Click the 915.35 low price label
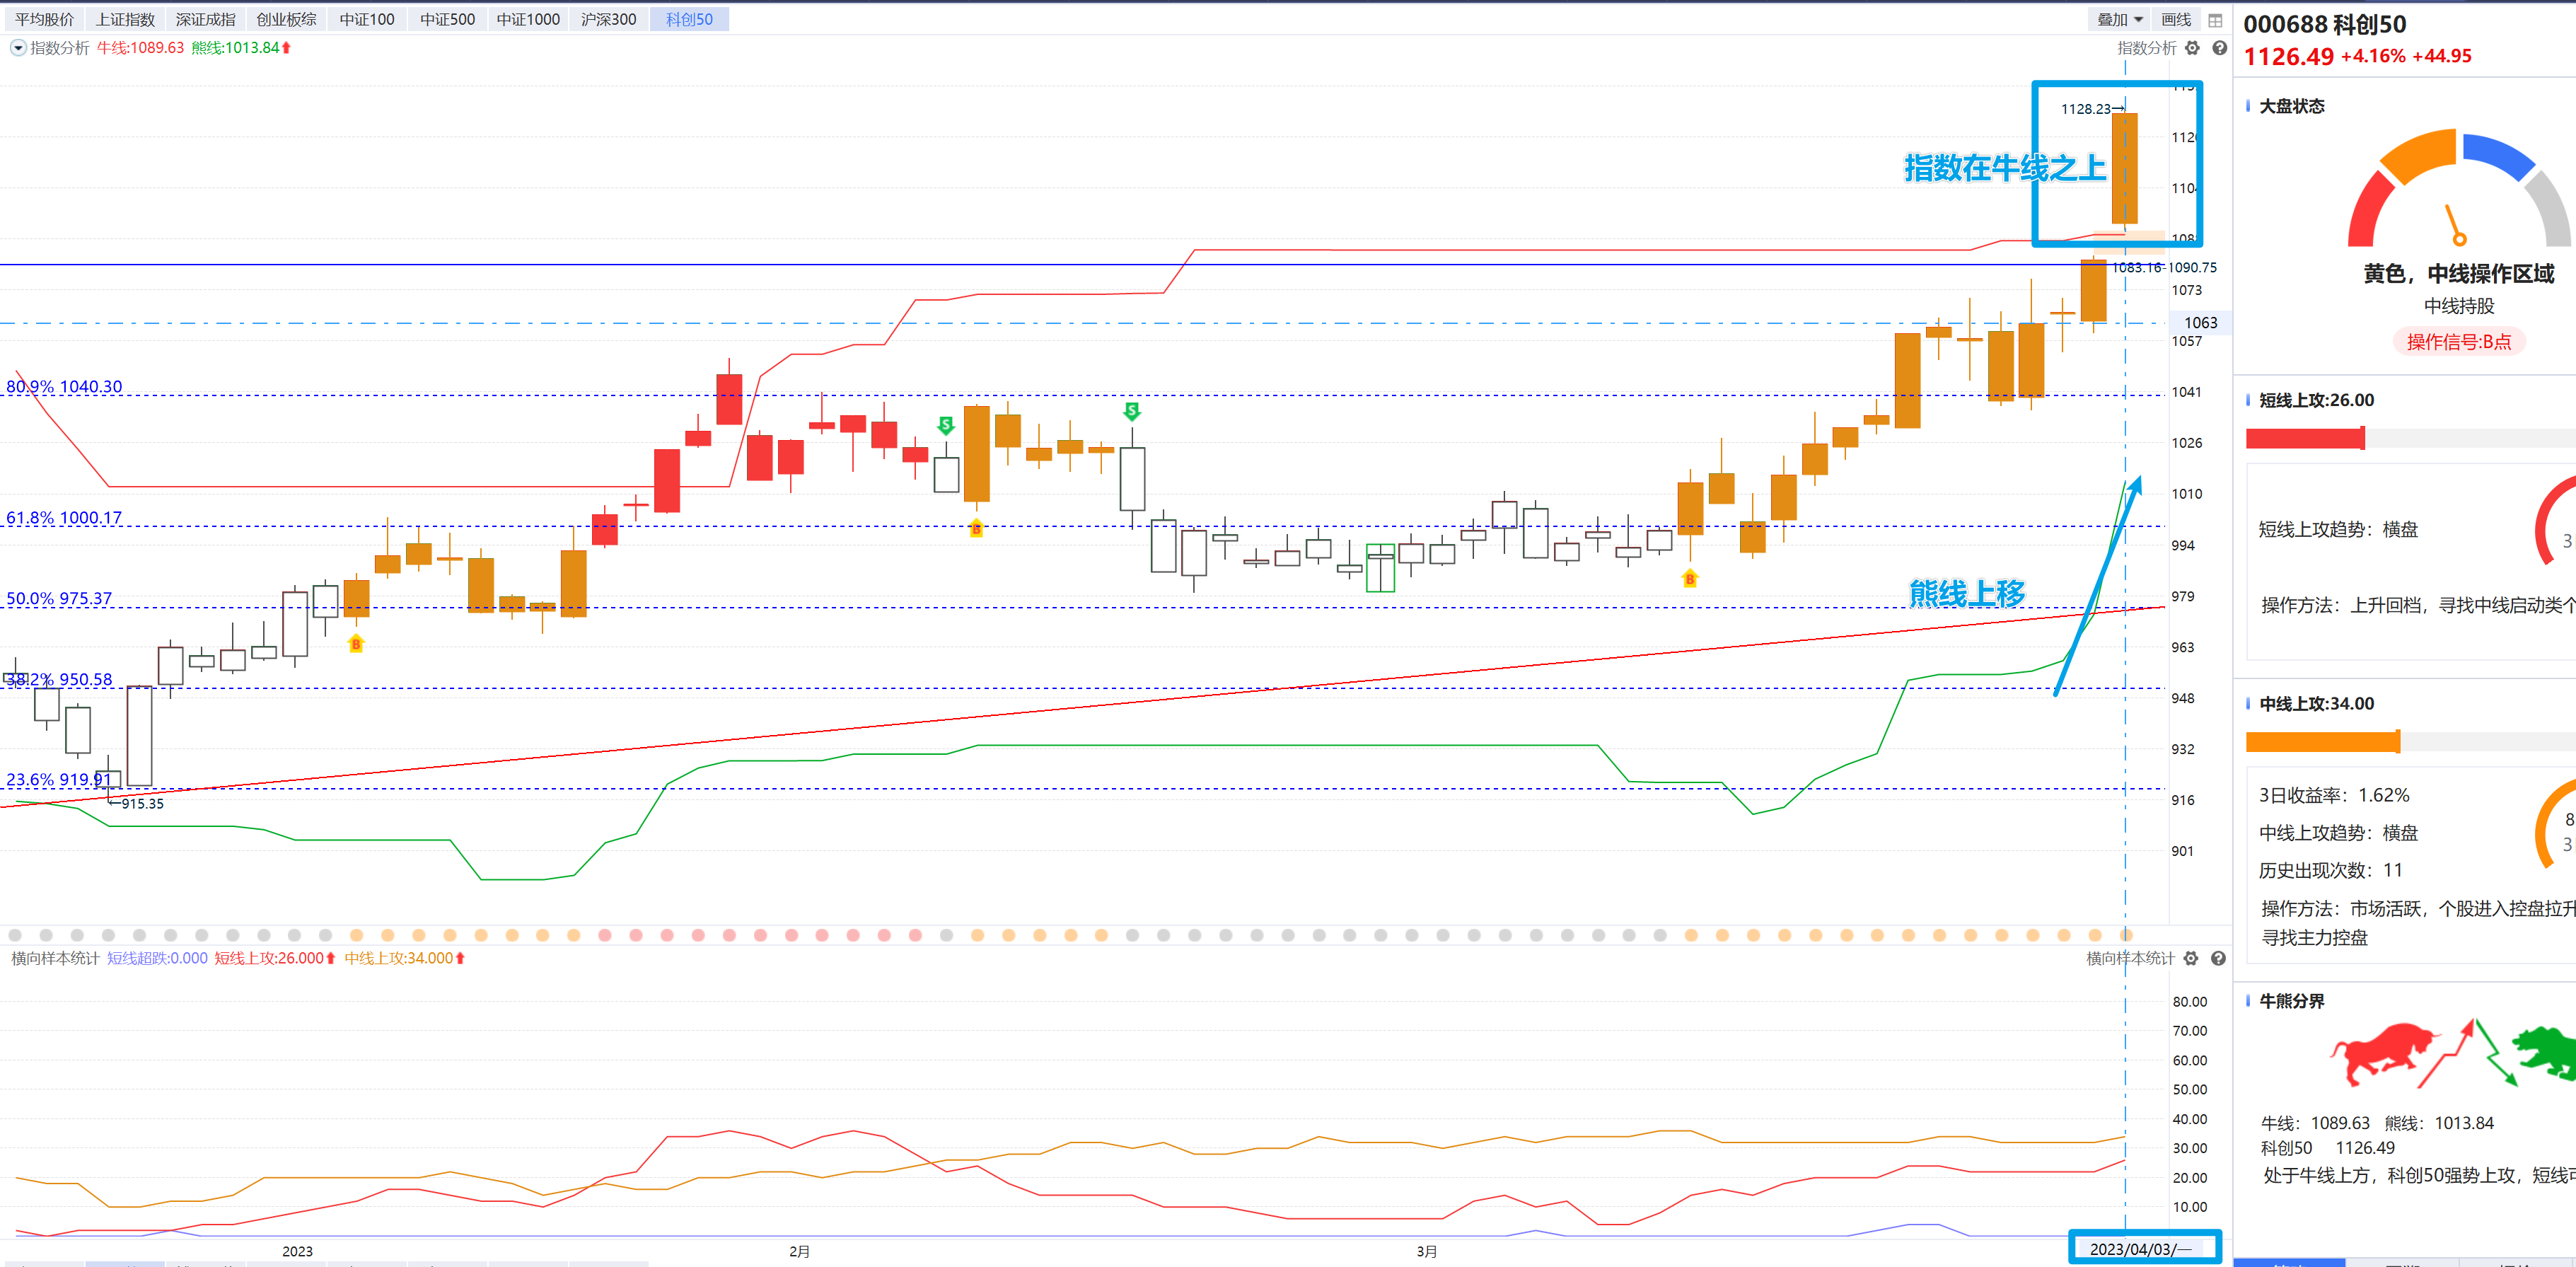Image resolution: width=2576 pixels, height=1267 pixels. click(142, 803)
